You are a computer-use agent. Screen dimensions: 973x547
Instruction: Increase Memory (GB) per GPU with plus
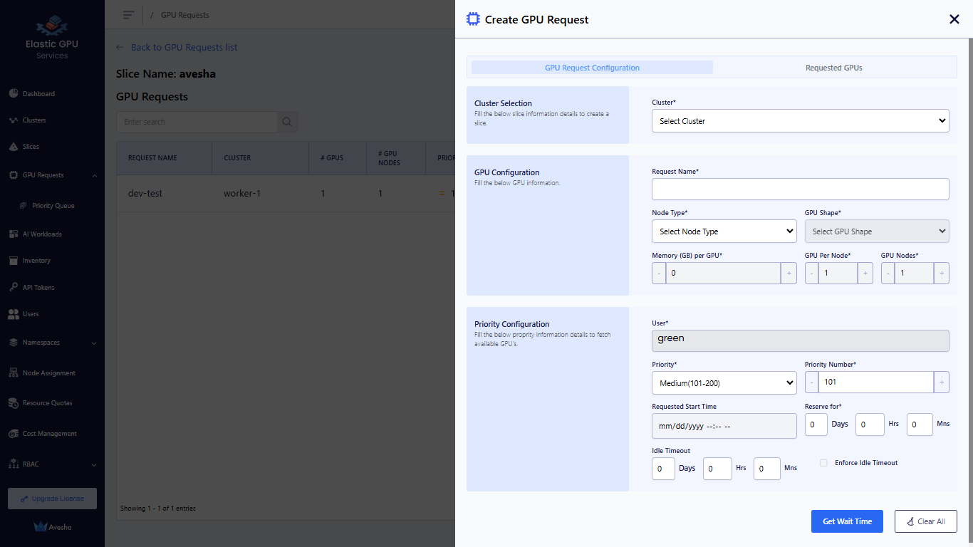pos(789,273)
